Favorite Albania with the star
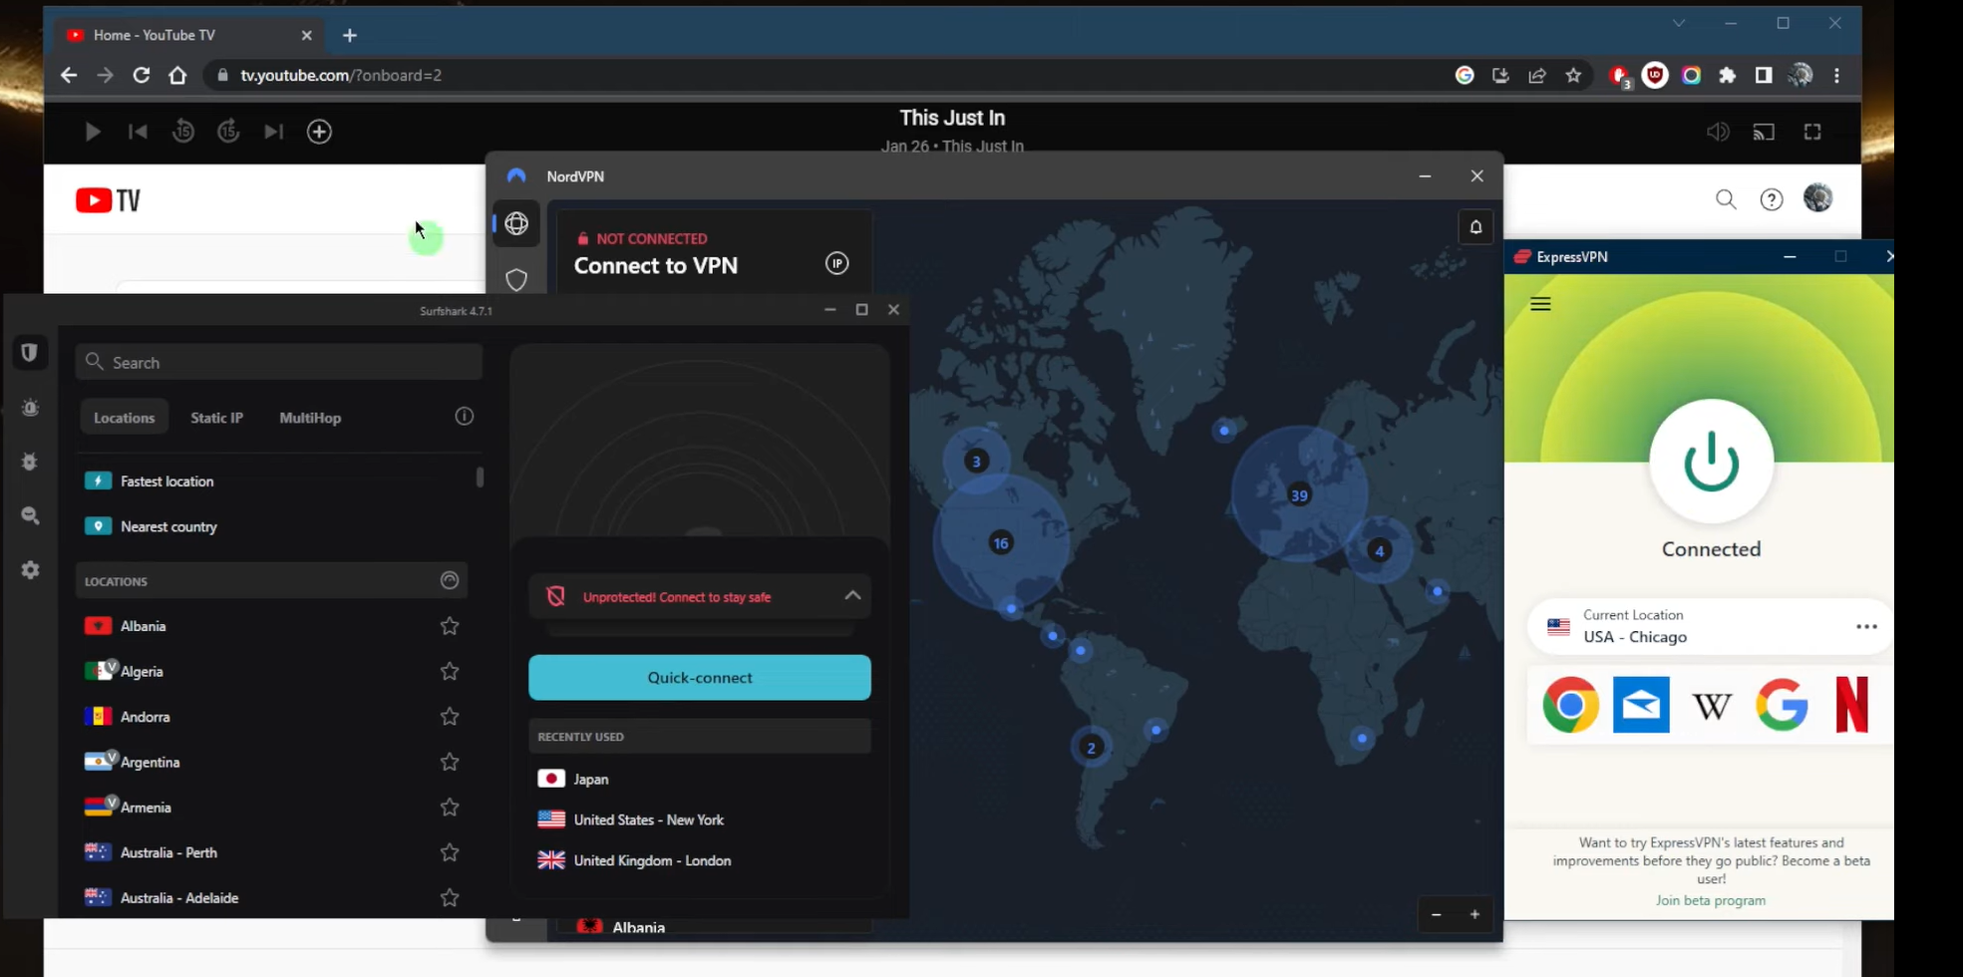Screen dimensions: 1963x977 pos(450,626)
